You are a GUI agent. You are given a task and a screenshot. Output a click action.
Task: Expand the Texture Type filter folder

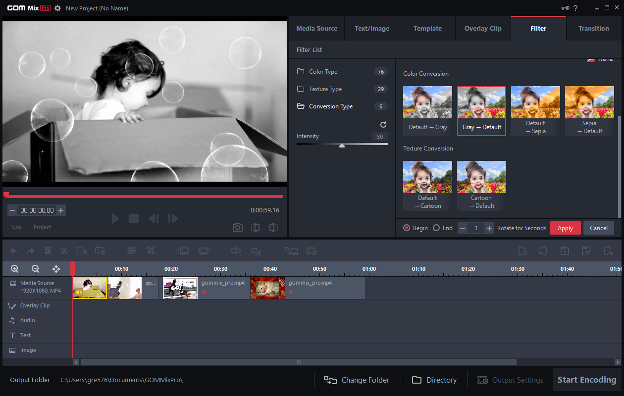pos(325,89)
